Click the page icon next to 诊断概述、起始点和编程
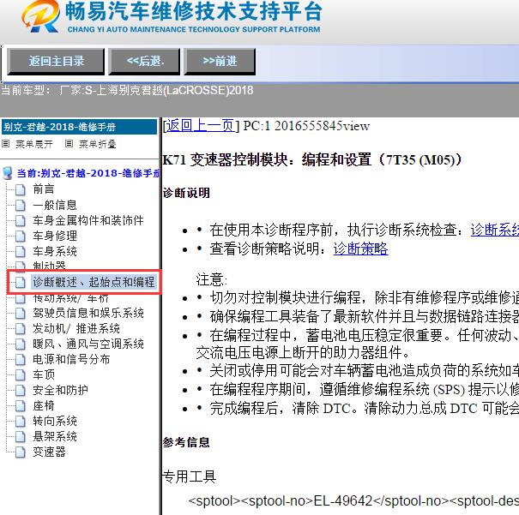 click(x=21, y=282)
